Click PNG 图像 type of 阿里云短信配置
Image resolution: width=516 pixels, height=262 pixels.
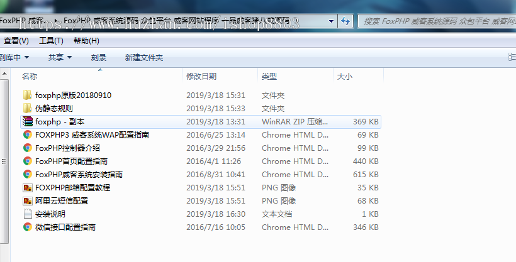click(x=279, y=201)
